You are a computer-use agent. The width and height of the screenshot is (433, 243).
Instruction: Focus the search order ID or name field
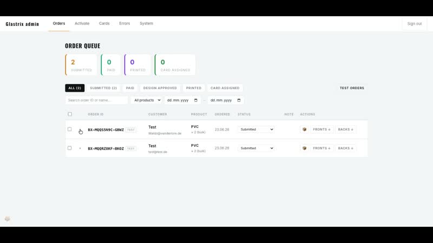tap(96, 100)
